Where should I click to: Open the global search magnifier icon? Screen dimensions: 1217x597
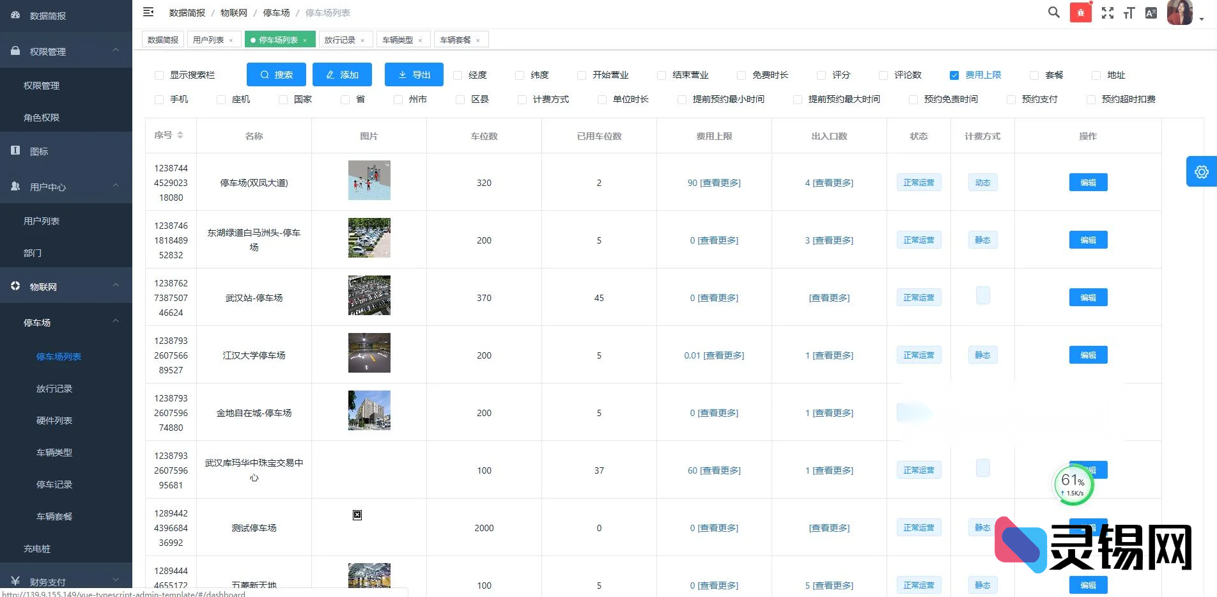click(1053, 12)
